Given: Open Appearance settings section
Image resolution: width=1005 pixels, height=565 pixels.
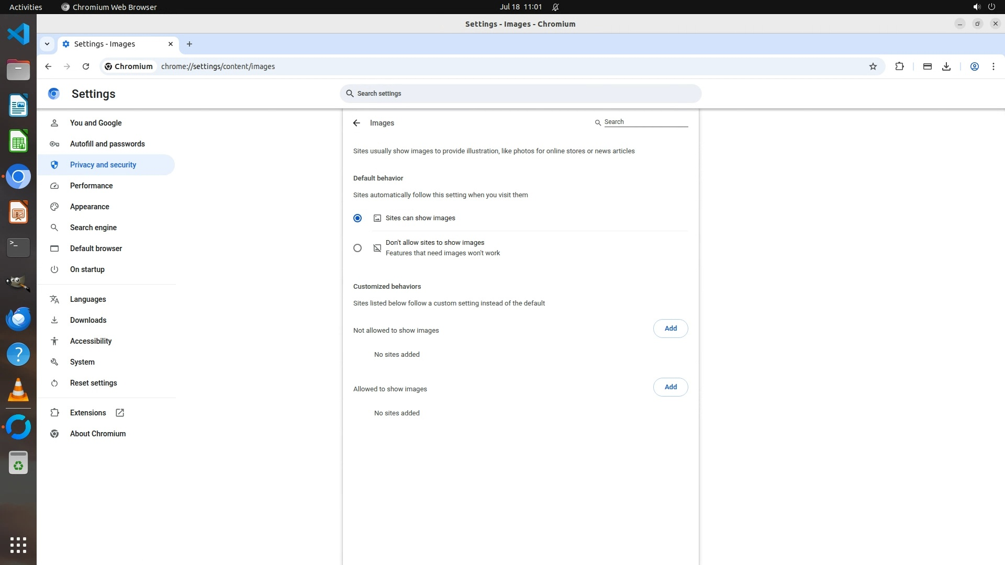Looking at the screenshot, I should point(90,207).
